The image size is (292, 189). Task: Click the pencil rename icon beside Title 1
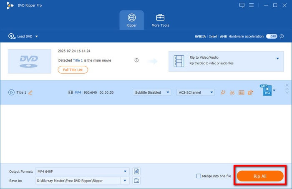[30, 92]
